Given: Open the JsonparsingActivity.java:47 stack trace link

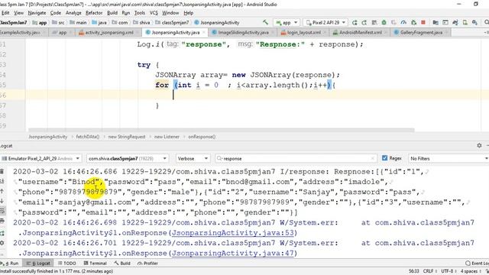Looking at the screenshot, I should pos(233,253).
